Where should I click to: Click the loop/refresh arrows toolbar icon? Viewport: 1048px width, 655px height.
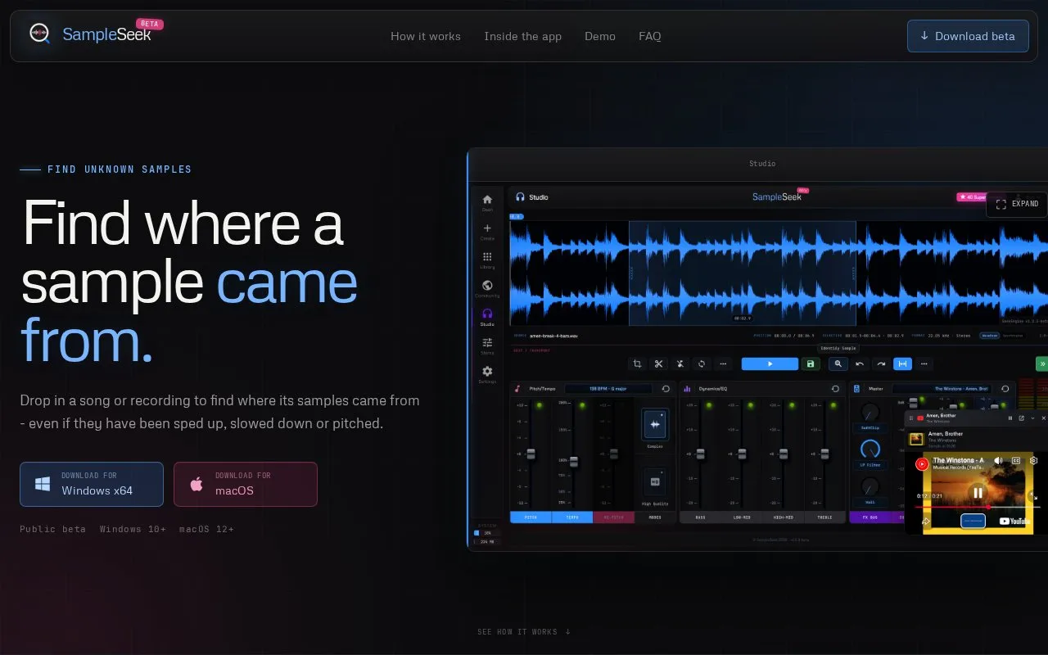pos(701,364)
